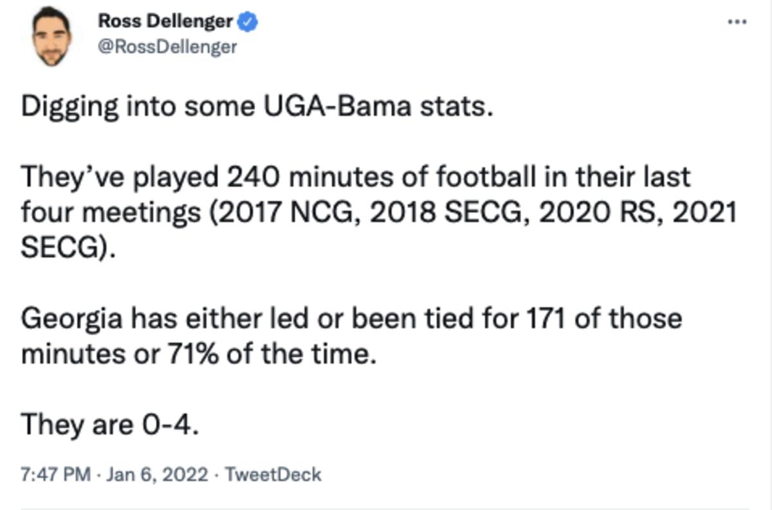Click the Ross Dellenger display name
The image size is (772, 510).
(x=165, y=22)
